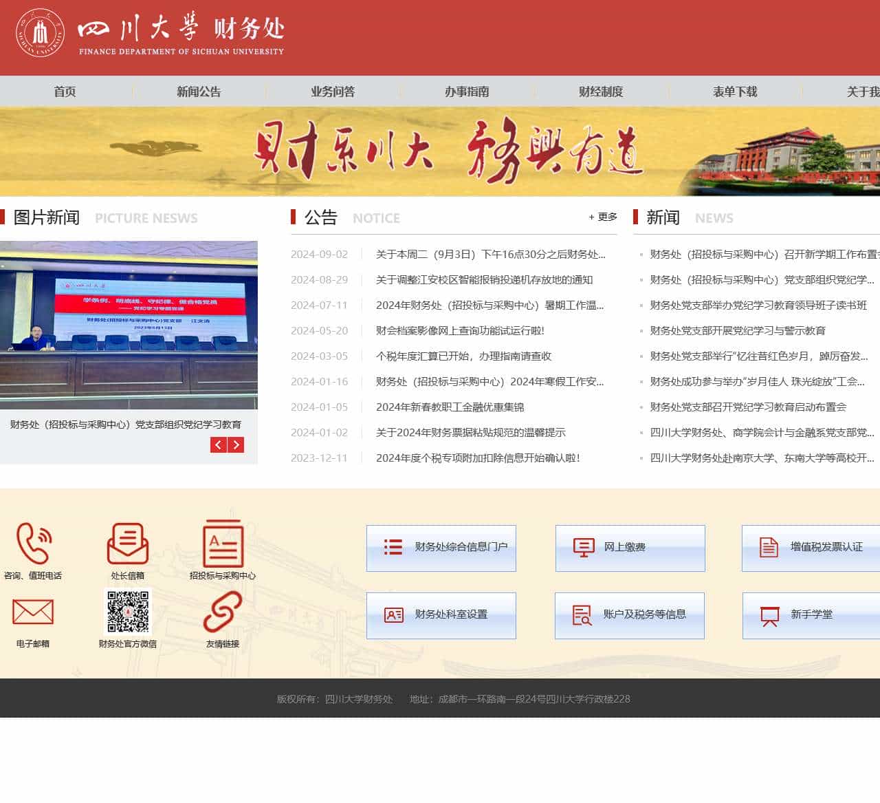This screenshot has height=803, width=880.
Task: Advance to next picture news slide
Action: point(236,445)
